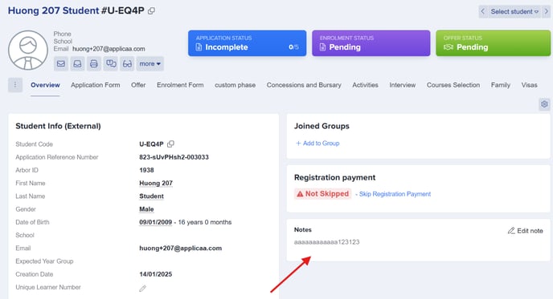The height and width of the screenshot is (299, 553).
Task: Copy U-EQ4P code in Student Info
Action: 170,143
